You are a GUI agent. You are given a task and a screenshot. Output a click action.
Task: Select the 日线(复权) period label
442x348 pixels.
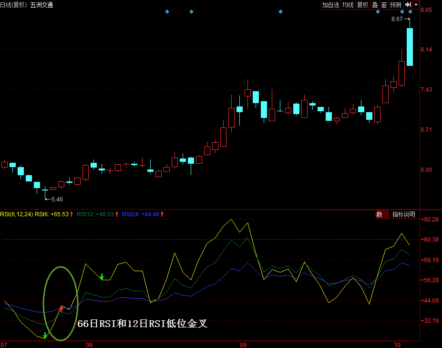[x=14, y=5]
